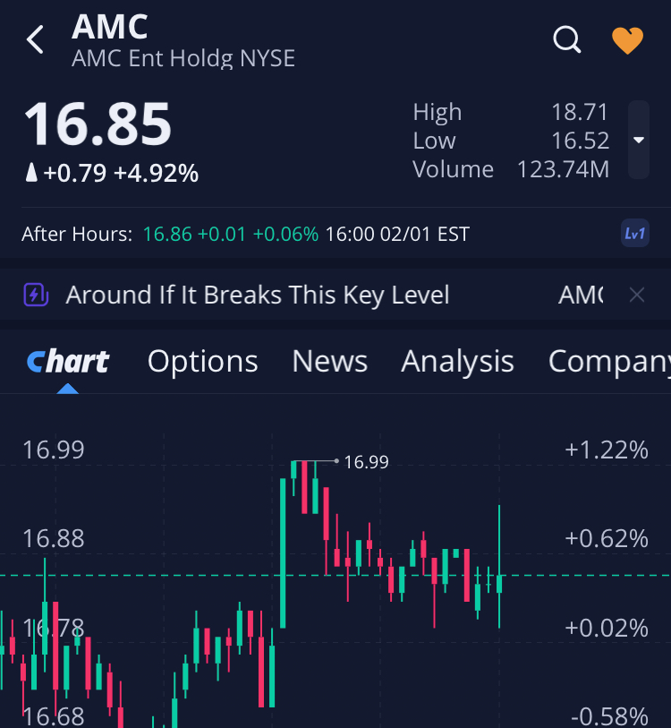Screen dimensions: 671x728
Task: Tap the Volume 123.74M value
Action: [563, 169]
